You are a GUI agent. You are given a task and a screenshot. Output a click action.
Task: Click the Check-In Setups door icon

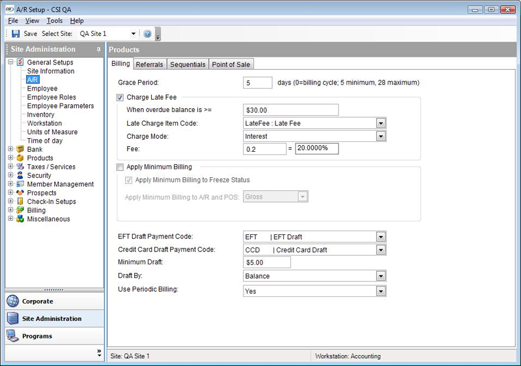(20, 201)
